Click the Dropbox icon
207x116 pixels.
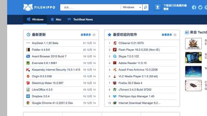coord(28,96)
